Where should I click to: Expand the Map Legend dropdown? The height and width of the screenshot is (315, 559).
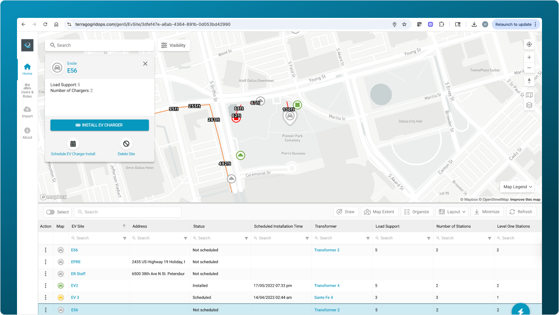point(518,187)
